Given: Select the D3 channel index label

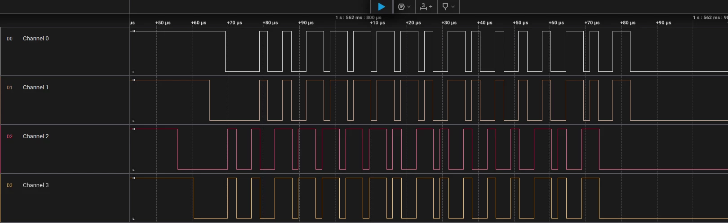Looking at the screenshot, I should tap(9, 186).
